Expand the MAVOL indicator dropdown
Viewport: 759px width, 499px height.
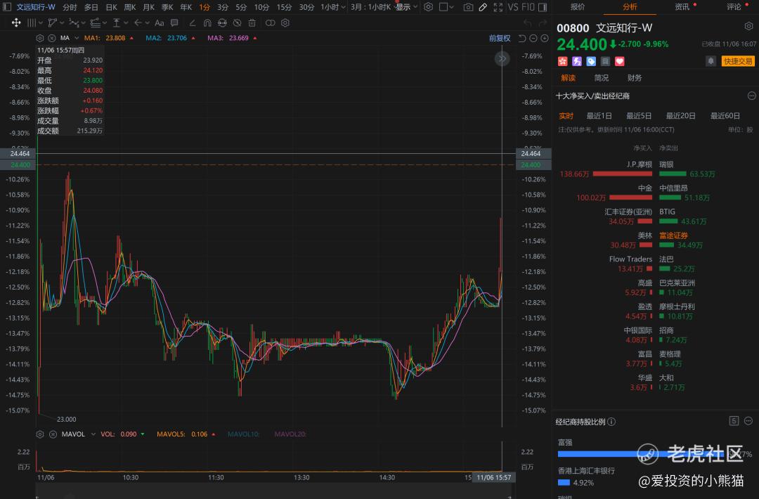(93, 434)
